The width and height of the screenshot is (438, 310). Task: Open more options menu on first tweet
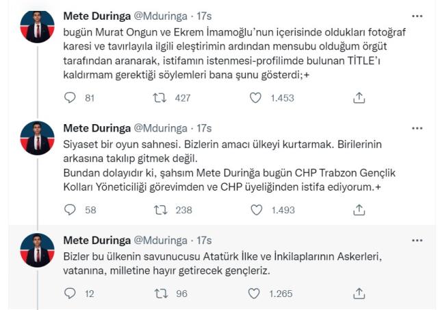coord(417,15)
